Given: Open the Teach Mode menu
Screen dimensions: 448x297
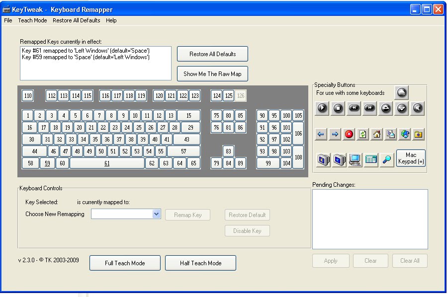Looking at the screenshot, I should (32, 20).
